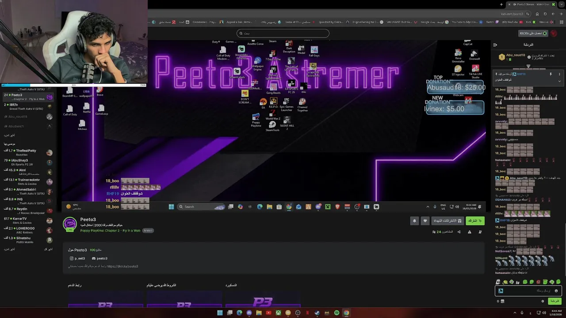Viewport: 566px width, 318px height.
Task: Expand the pinned message dropdown in chat
Action: click(x=559, y=81)
